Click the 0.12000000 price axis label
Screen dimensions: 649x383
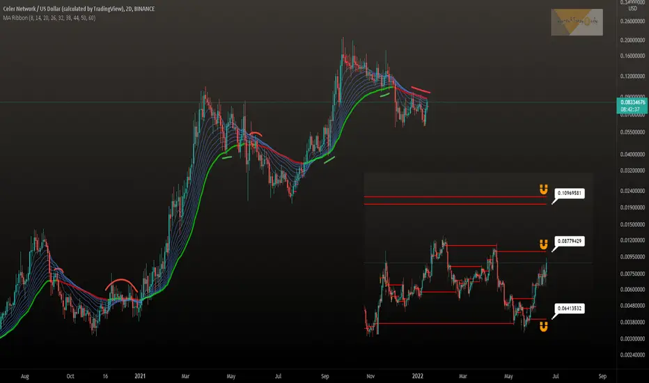point(632,76)
